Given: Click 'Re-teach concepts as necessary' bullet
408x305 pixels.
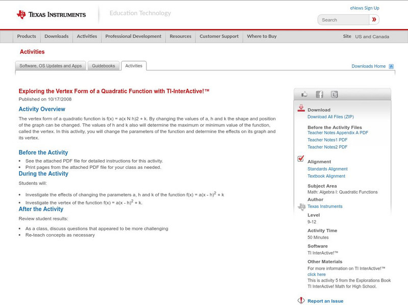Looking at the screenshot, I should click(60, 235).
